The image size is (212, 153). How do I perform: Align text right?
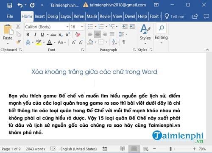105,34
